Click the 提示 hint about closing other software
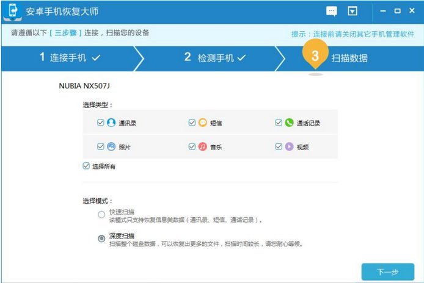Viewport: 424px width, 283px height. 353,34
